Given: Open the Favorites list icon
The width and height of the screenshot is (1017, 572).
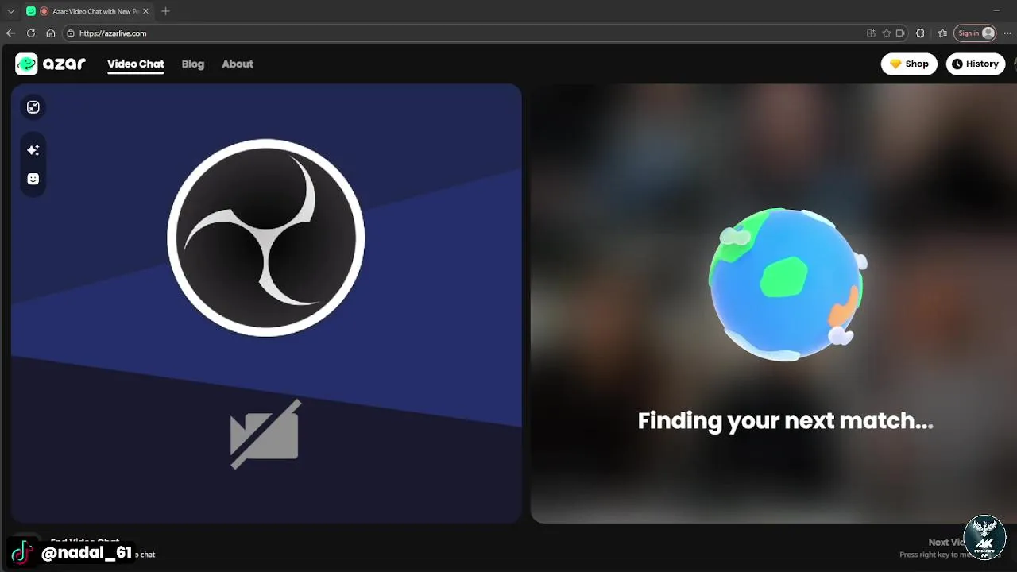Looking at the screenshot, I should 942,33.
